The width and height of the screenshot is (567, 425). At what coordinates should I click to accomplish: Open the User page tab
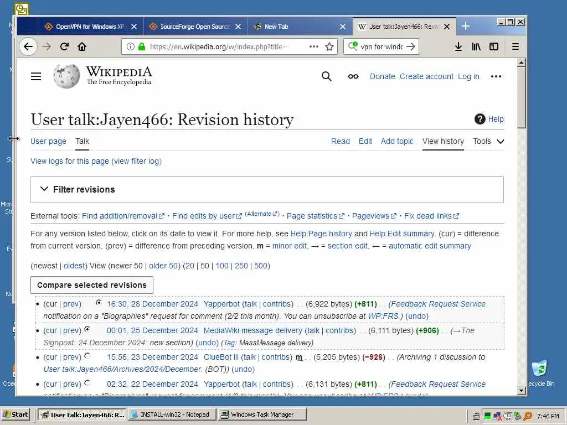pyautogui.click(x=49, y=141)
